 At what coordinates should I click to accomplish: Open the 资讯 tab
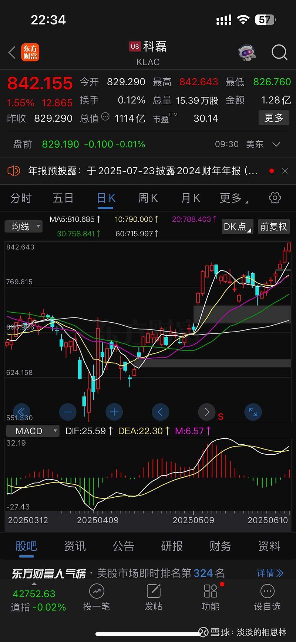(75, 546)
